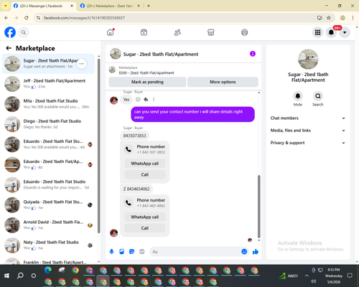Click the back arrow next to Marketplace
The width and height of the screenshot is (359, 287).
9,48
